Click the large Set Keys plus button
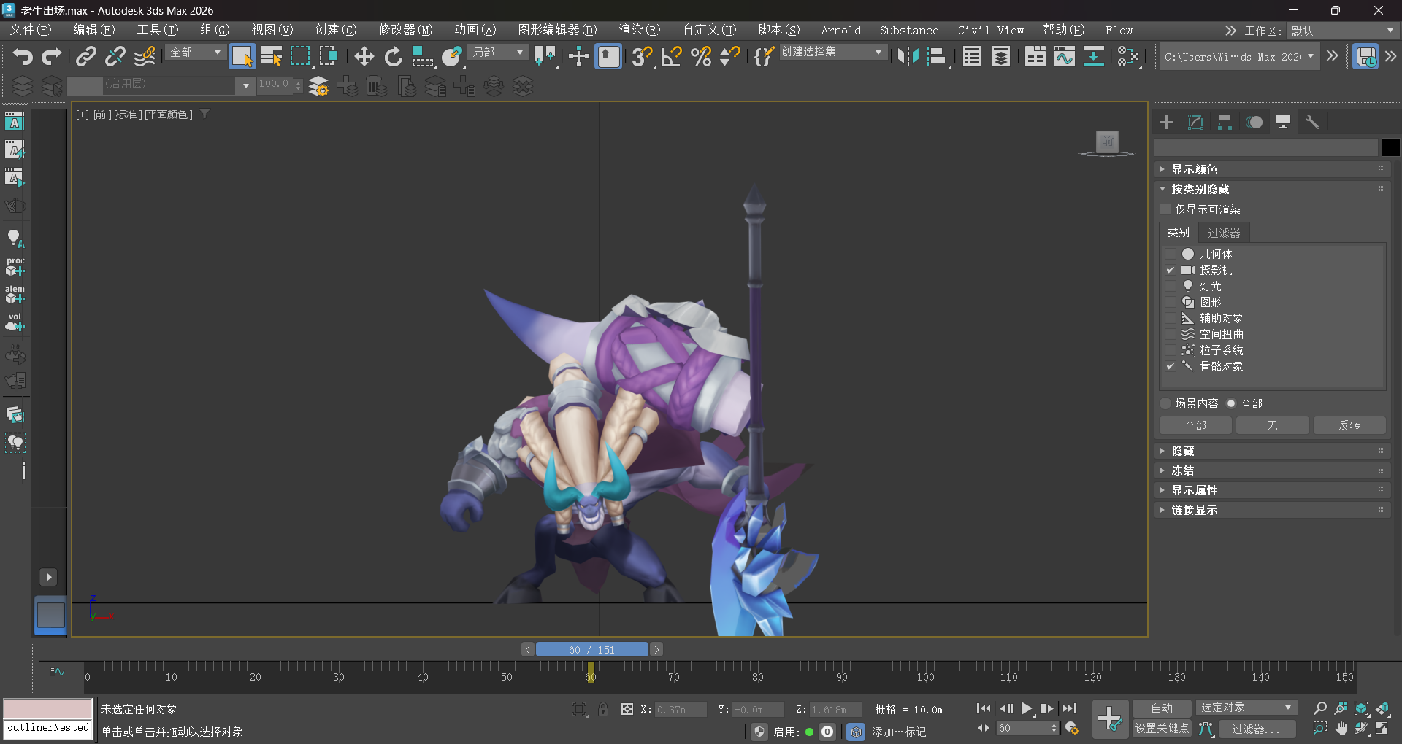This screenshot has height=744, width=1402. [x=1110, y=718]
